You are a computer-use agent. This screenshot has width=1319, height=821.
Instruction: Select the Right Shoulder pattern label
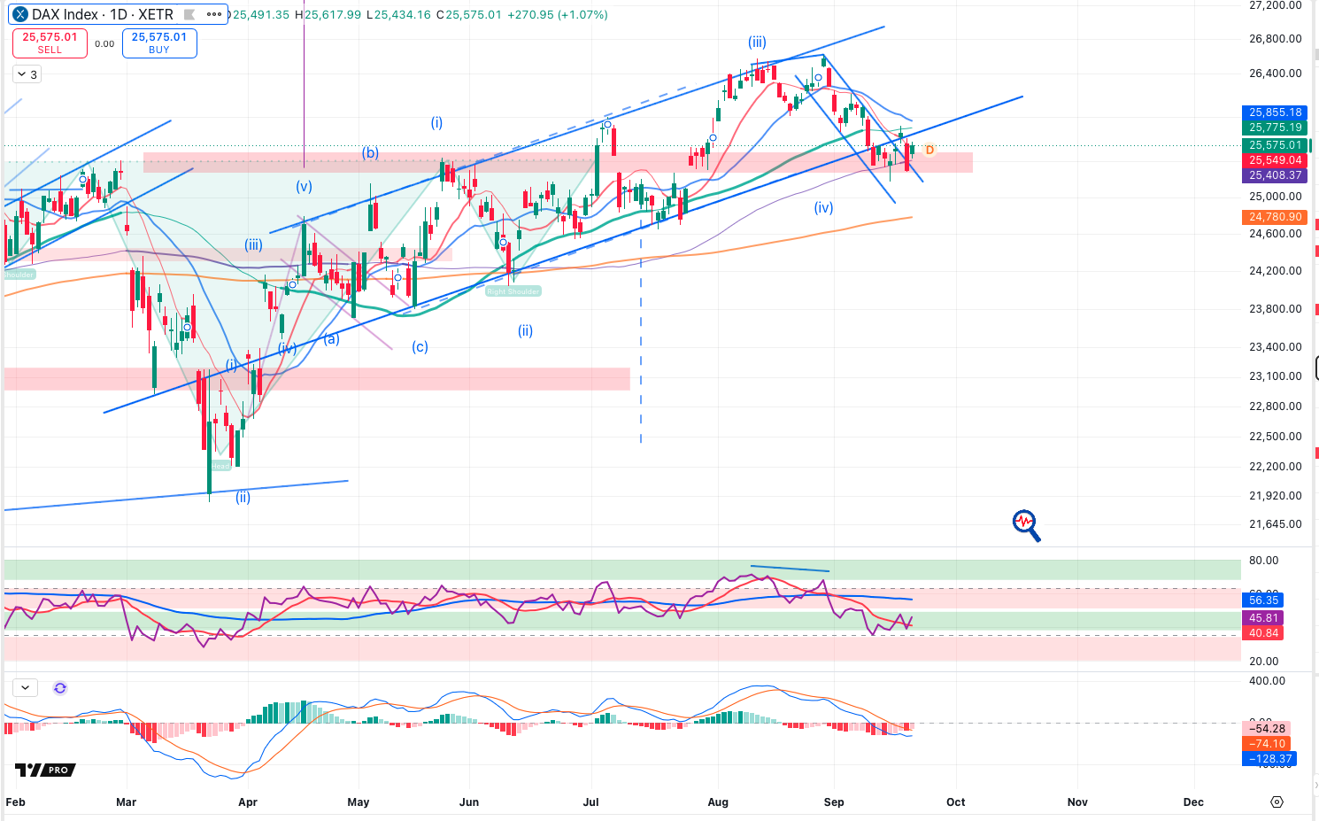pyautogui.click(x=513, y=291)
